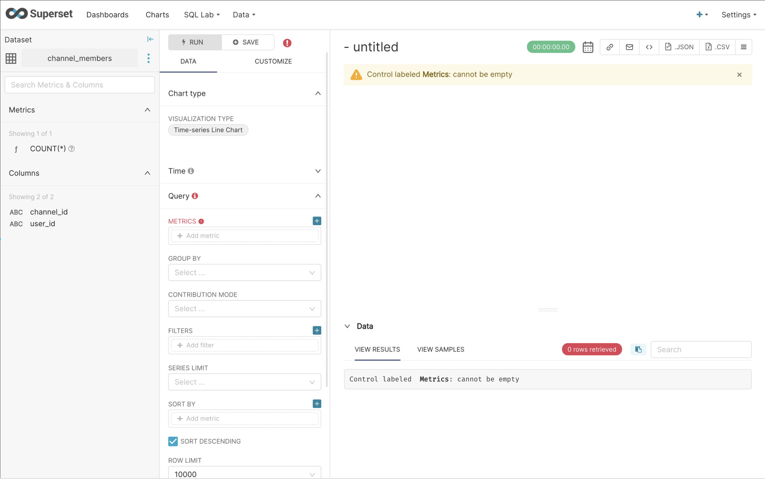Add a filter using the plus icon

[316, 330]
